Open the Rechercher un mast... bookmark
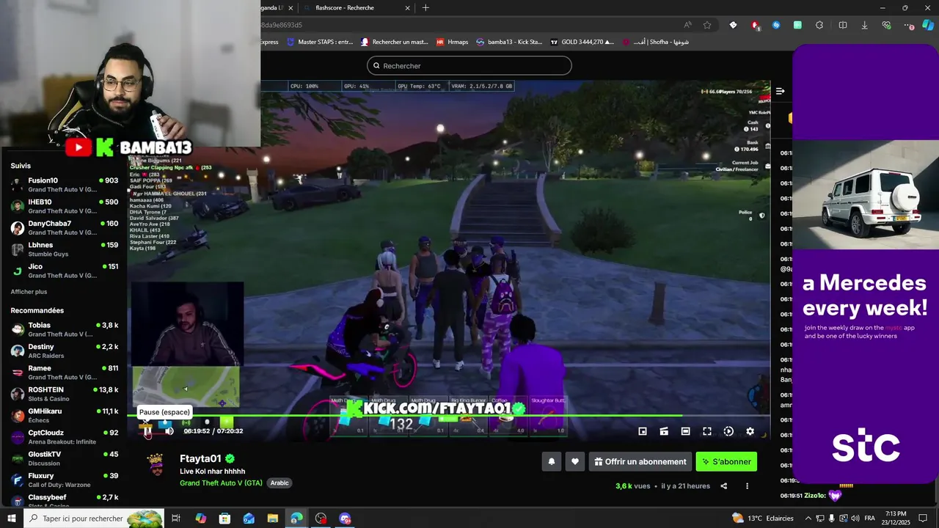Image resolution: width=939 pixels, height=528 pixels. tap(394, 42)
